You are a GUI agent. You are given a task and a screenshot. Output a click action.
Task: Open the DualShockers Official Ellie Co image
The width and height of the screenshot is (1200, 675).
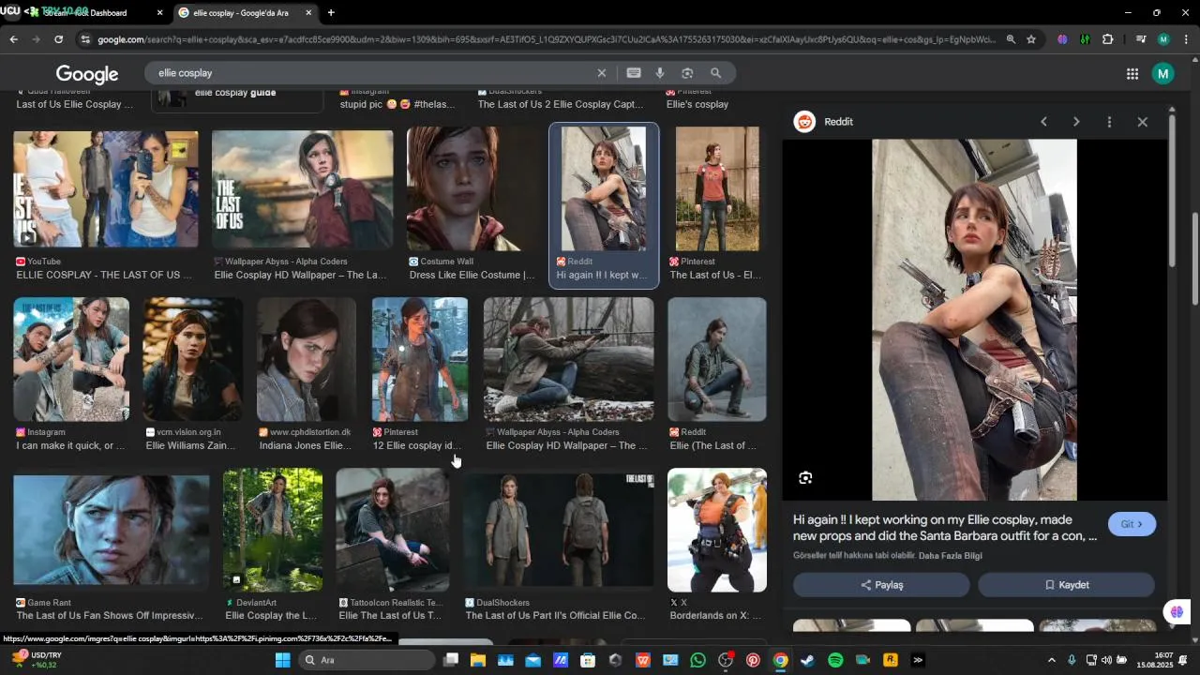[559, 531]
